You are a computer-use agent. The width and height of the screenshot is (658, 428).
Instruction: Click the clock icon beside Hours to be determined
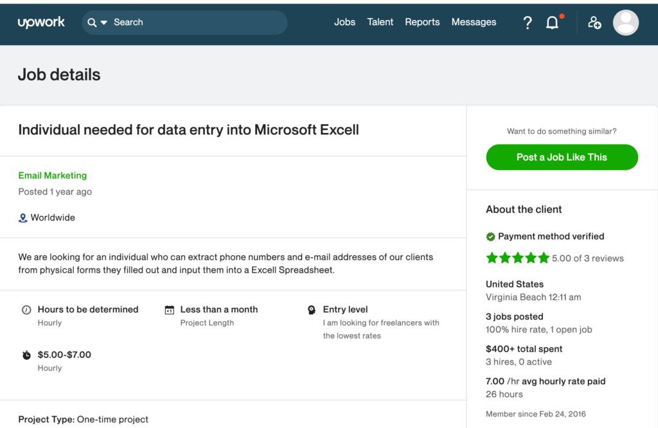click(x=26, y=310)
